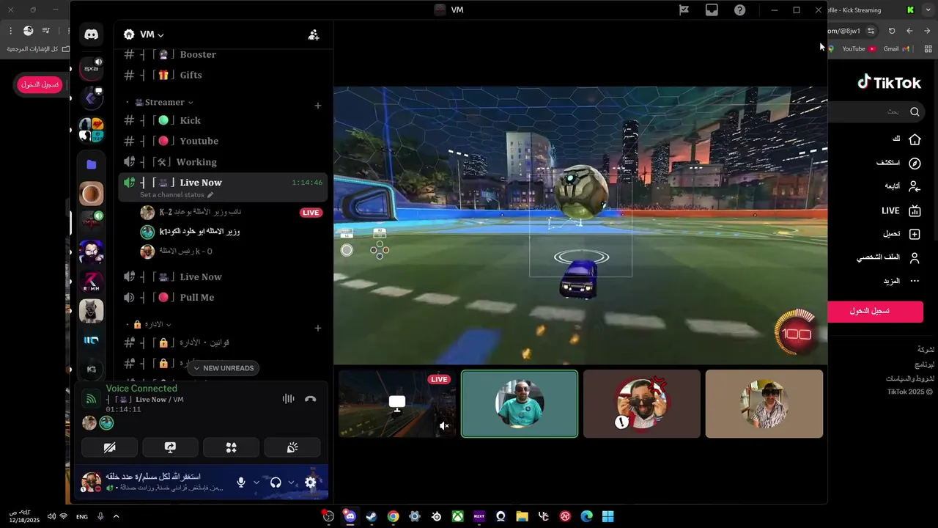Open the invite people icon in VM header
938x528 pixels.
(x=314, y=34)
